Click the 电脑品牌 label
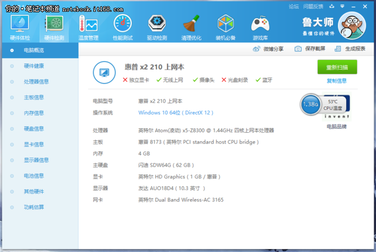Screen dimensions: 376x252 337,127
